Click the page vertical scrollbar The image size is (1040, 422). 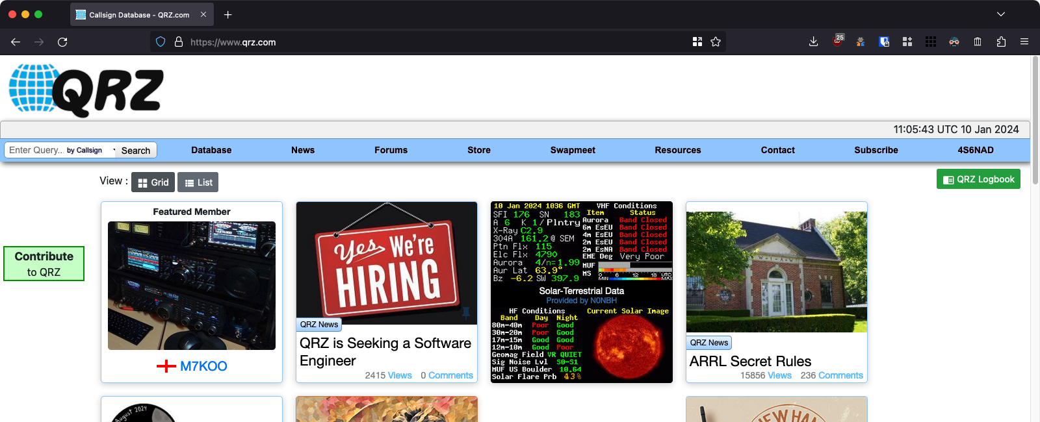click(1035, 195)
